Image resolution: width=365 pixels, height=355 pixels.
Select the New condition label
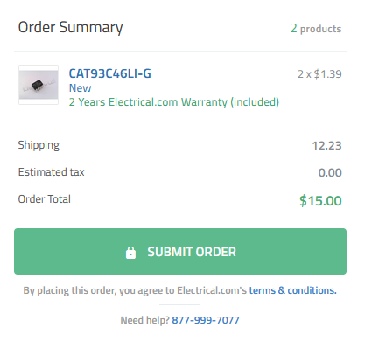(x=80, y=88)
